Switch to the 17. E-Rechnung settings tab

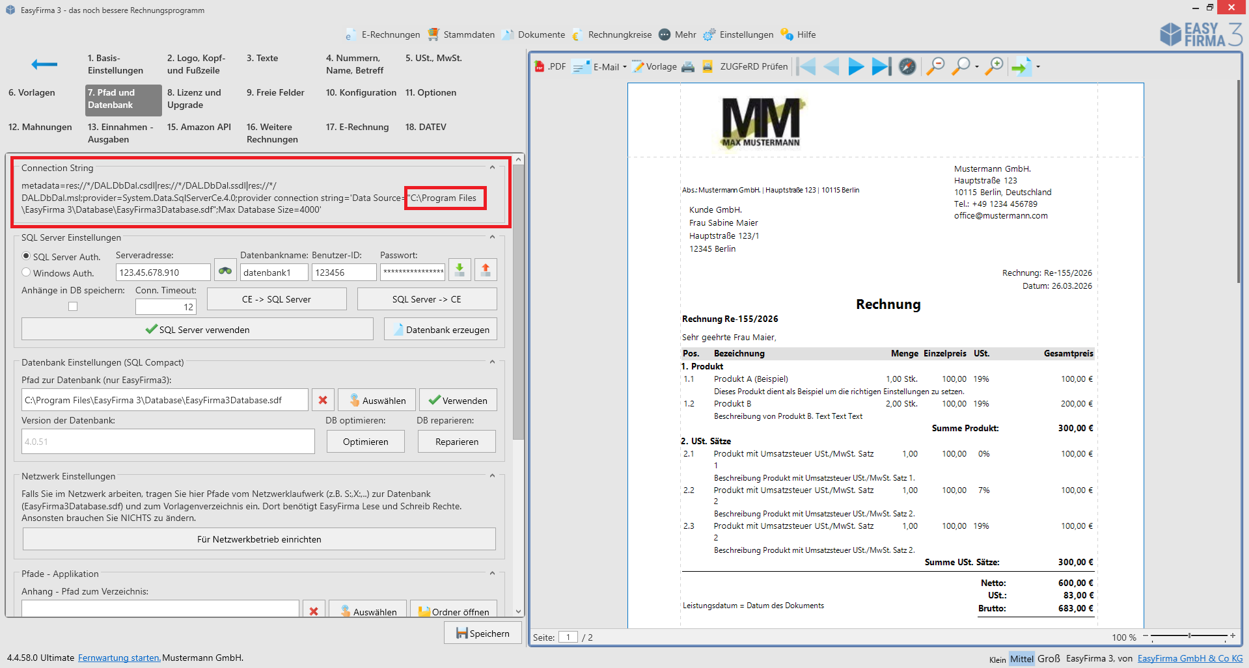(357, 127)
